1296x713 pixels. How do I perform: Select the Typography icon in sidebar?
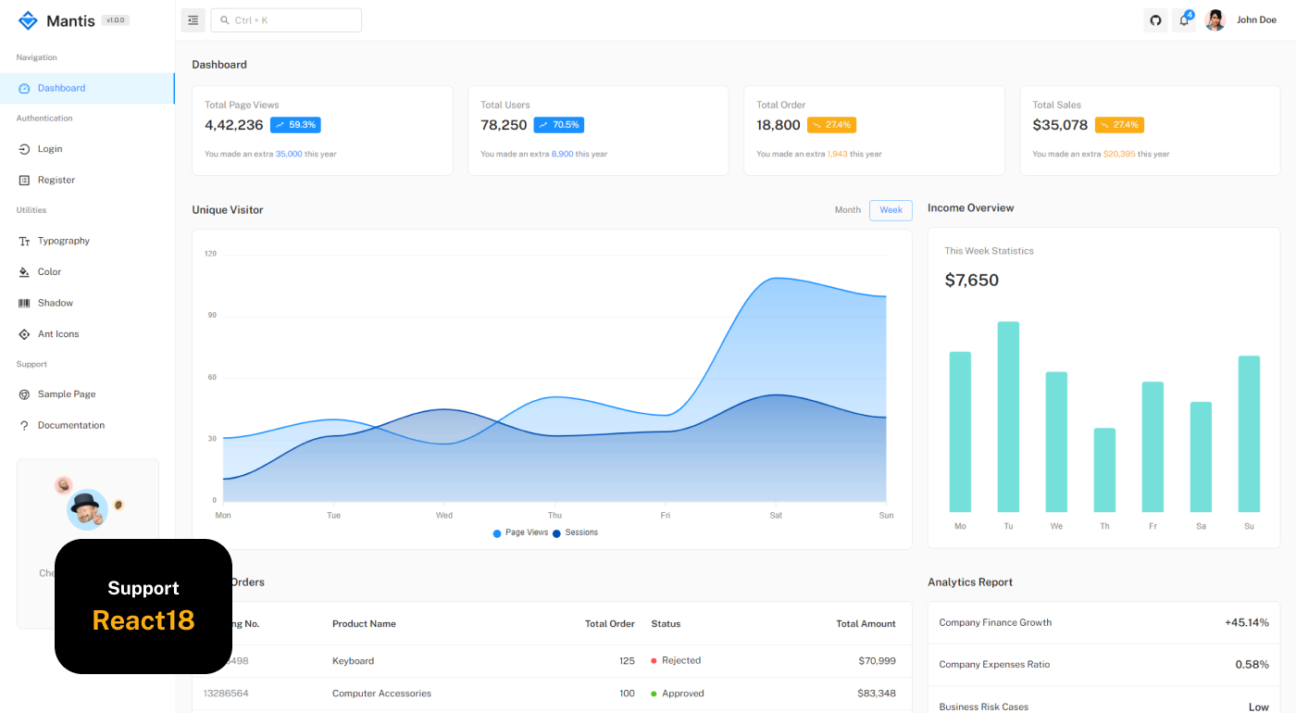point(24,241)
